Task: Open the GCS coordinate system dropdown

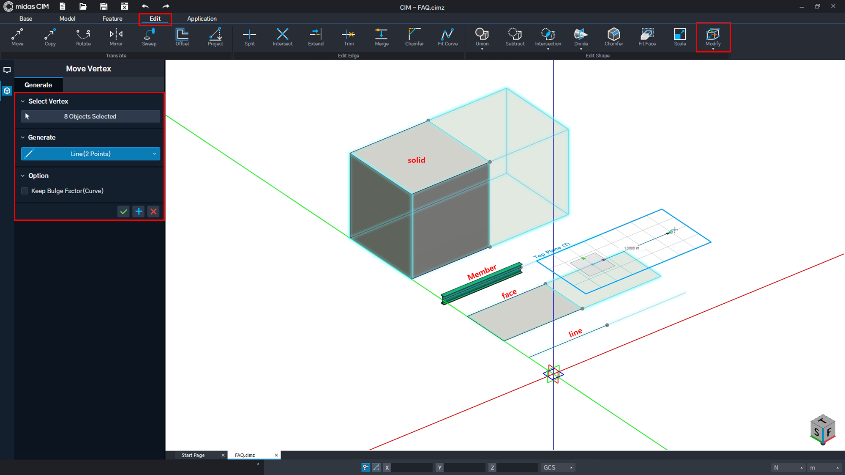Action: [558, 467]
